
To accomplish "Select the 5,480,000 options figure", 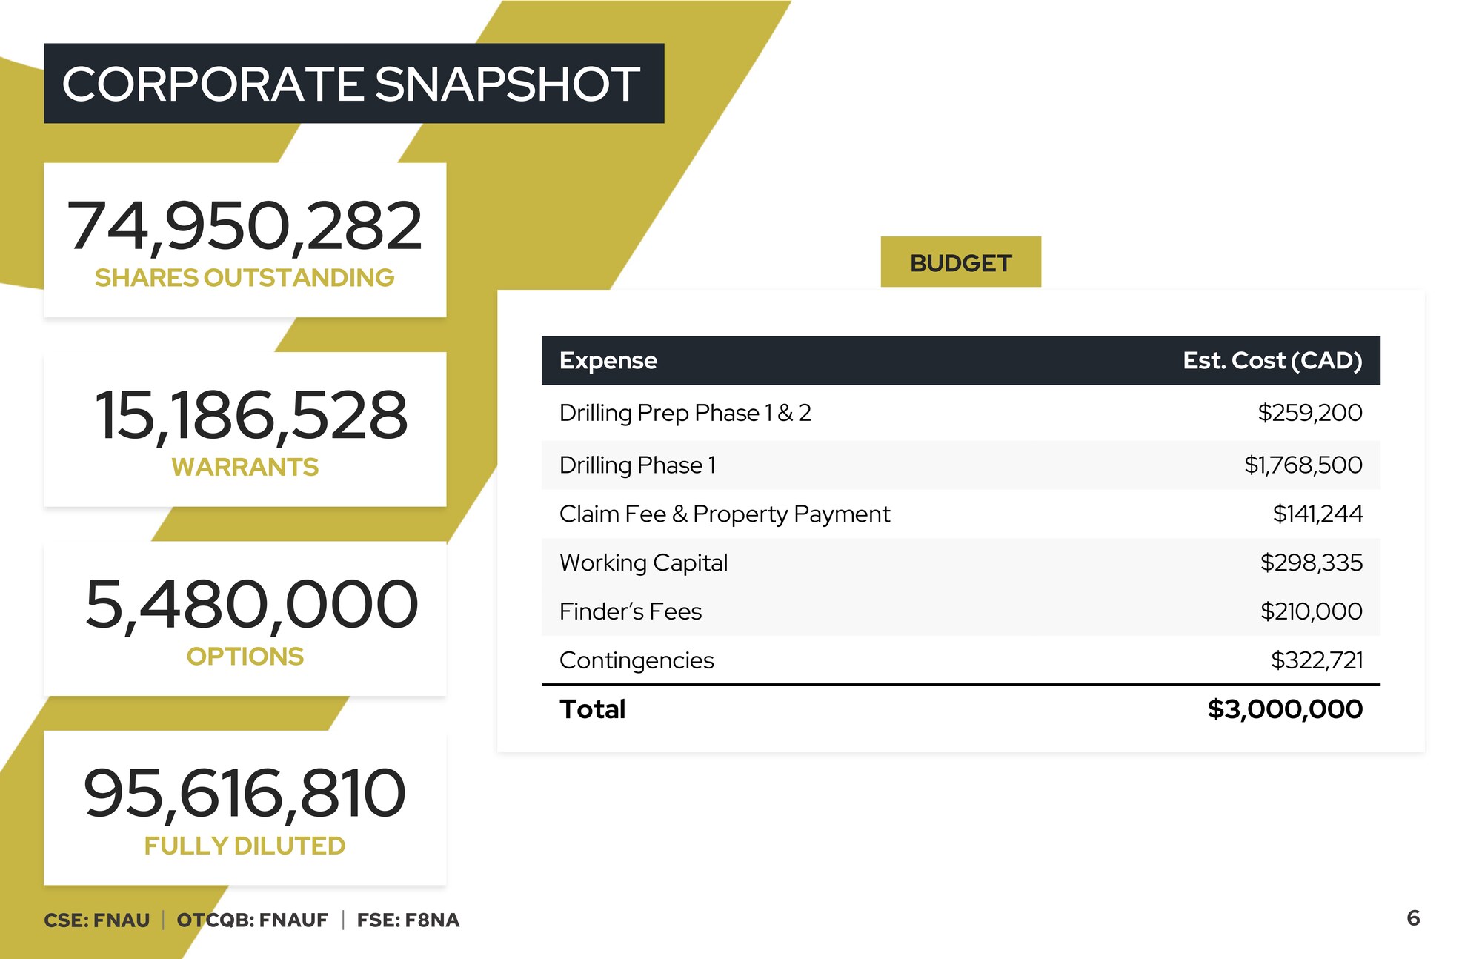I will tap(251, 605).
